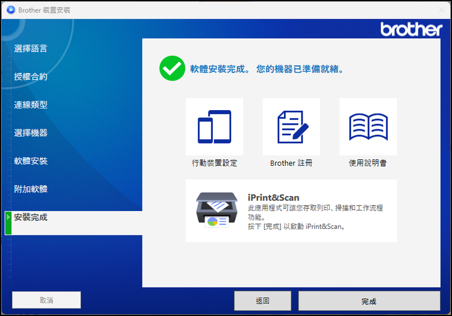Viewport: 452px width, 316px height.
Task: Open the 使用說明書 manual book icon
Action: [x=368, y=126]
